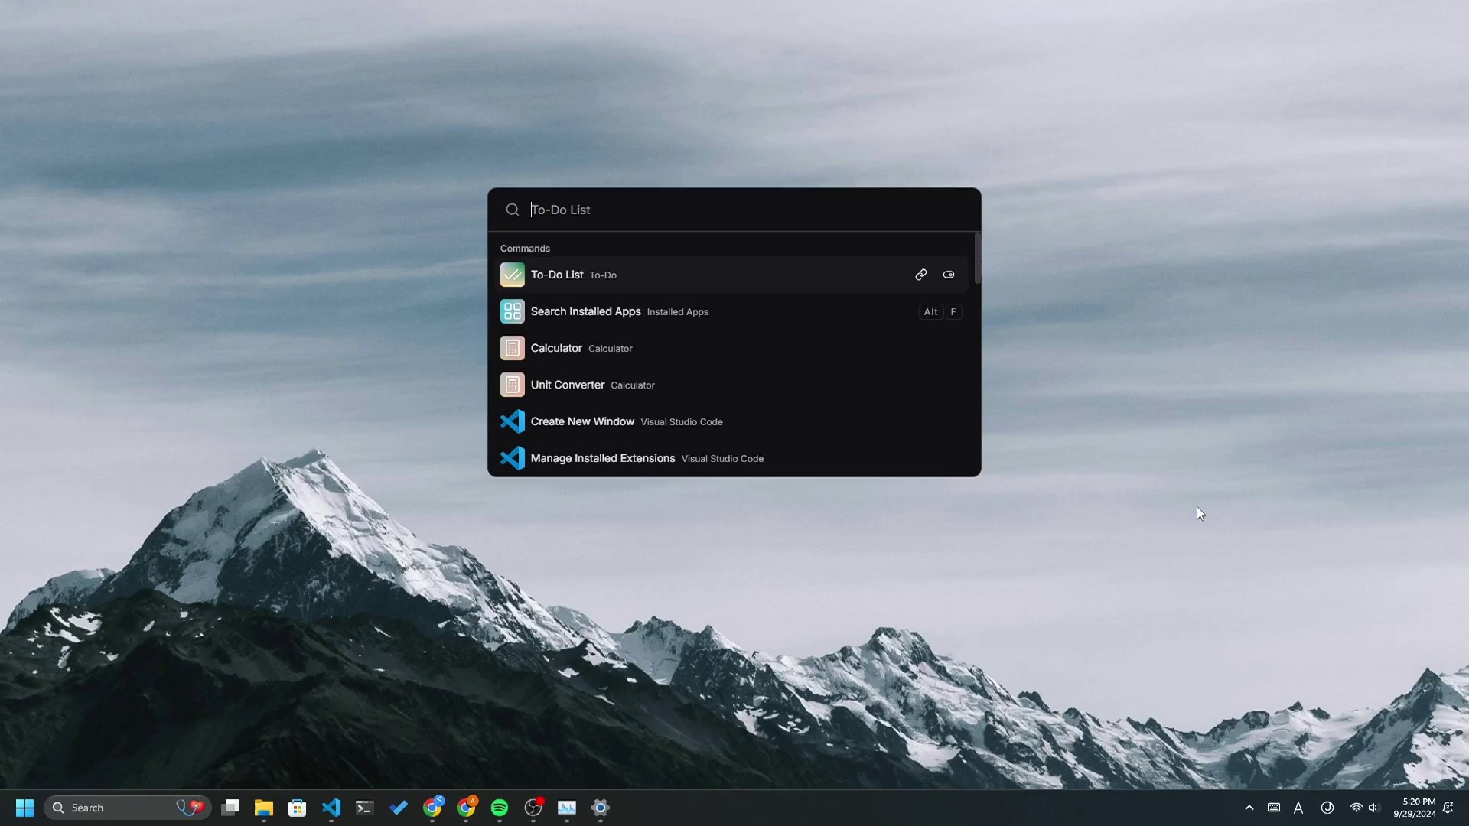Viewport: 1469px width, 826px height.
Task: Toggle the switch icon on To-Do List row
Action: click(949, 275)
